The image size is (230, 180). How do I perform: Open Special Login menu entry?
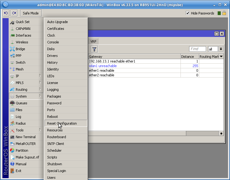(66, 170)
